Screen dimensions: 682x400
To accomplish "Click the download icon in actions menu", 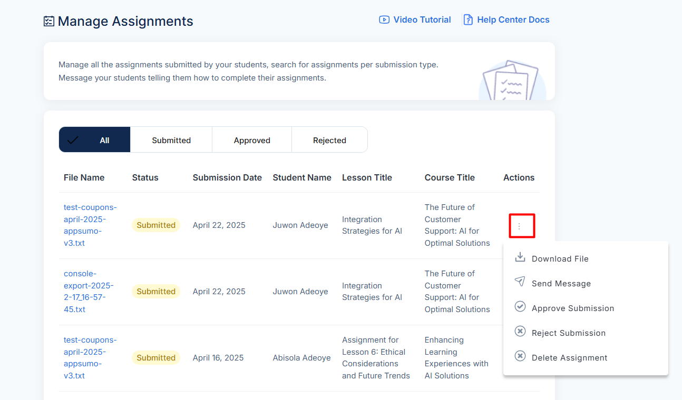I will tap(520, 257).
